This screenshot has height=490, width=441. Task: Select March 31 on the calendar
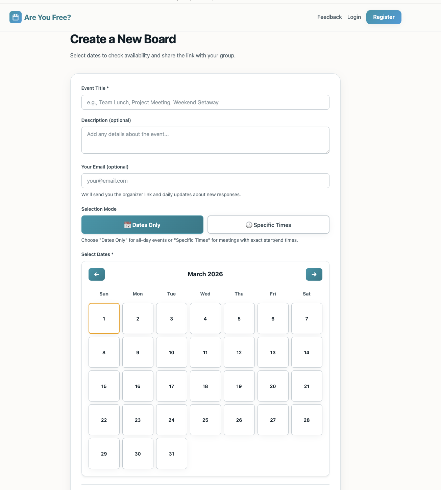pos(171,454)
